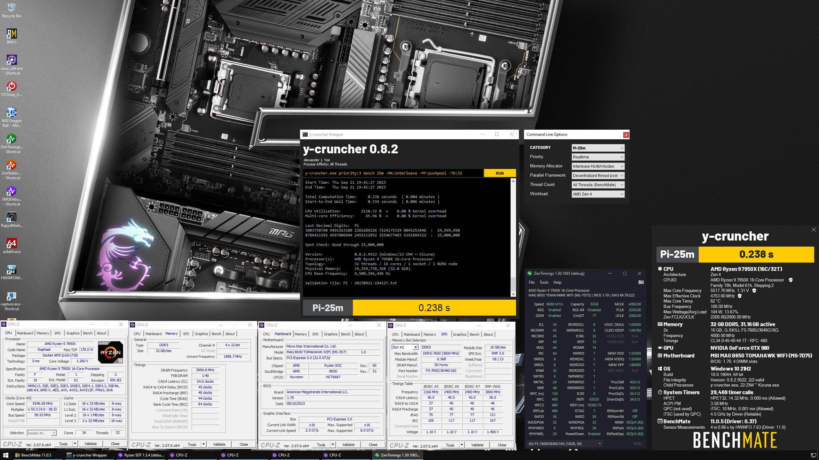Click the yellow RUN button in y-cruncher

(x=500, y=173)
